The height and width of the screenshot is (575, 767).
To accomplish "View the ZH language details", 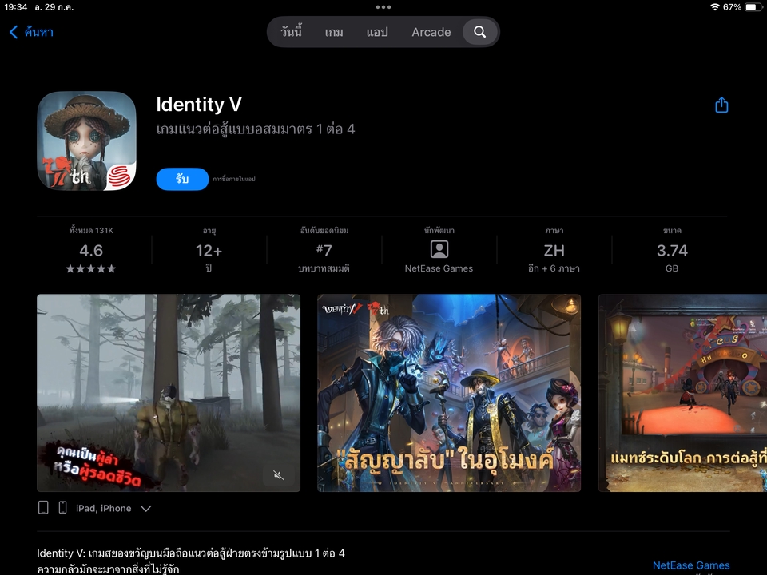I will tap(554, 250).
